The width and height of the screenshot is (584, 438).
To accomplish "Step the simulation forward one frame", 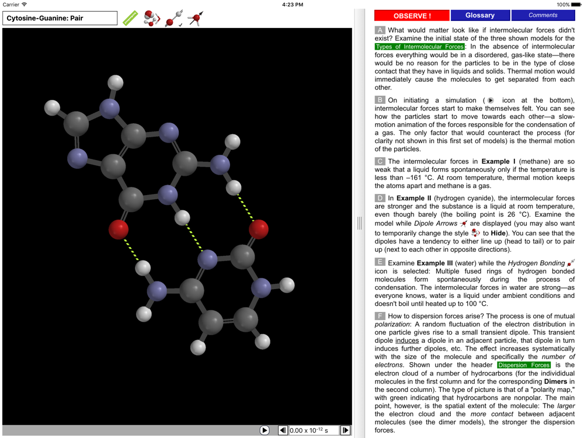I will tap(345, 430).
